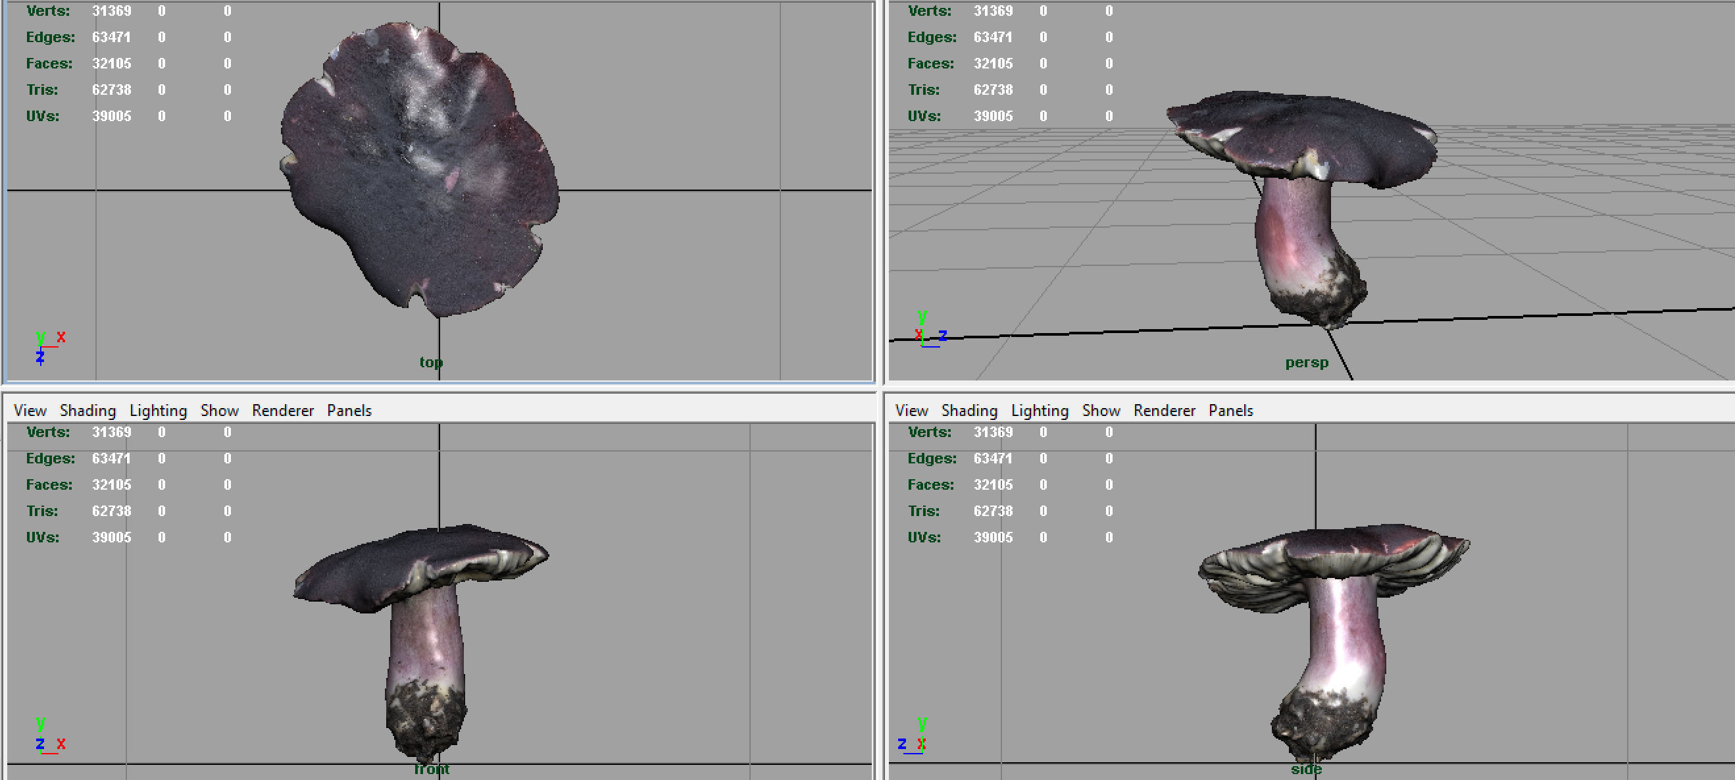The height and width of the screenshot is (780, 1735).
Task: Open the View menu of the side viewport
Action: [911, 410]
